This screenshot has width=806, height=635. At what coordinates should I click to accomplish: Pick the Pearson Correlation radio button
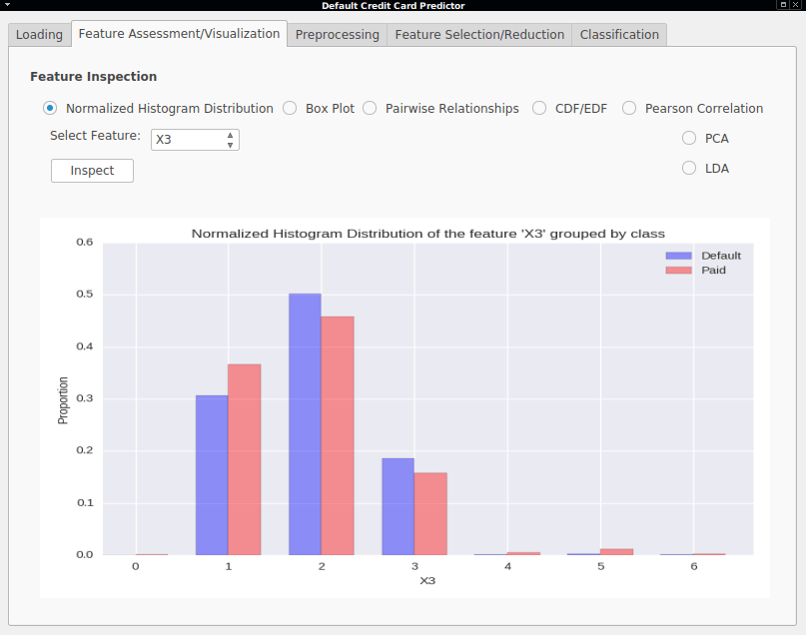point(629,108)
